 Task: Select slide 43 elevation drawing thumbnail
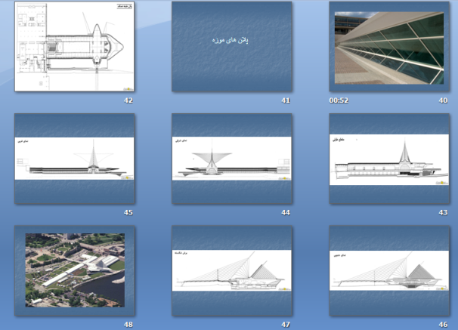389,159
